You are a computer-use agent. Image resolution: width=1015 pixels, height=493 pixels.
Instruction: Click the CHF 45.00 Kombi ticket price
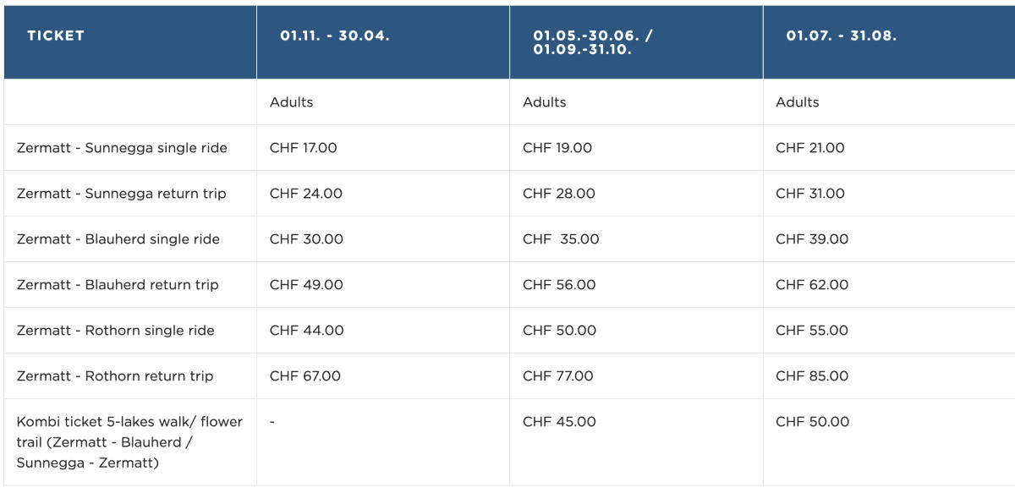click(559, 422)
